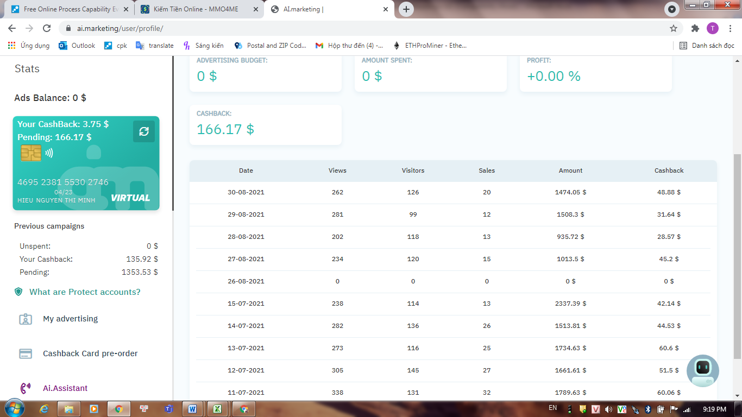Click the Cashback column header
This screenshot has height=417, width=742.
pos(669,170)
